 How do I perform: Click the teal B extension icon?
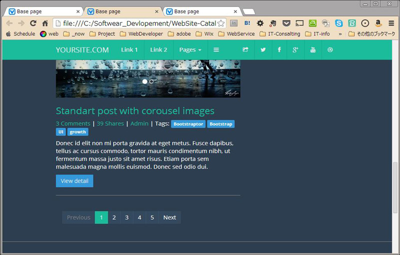[x=352, y=23]
